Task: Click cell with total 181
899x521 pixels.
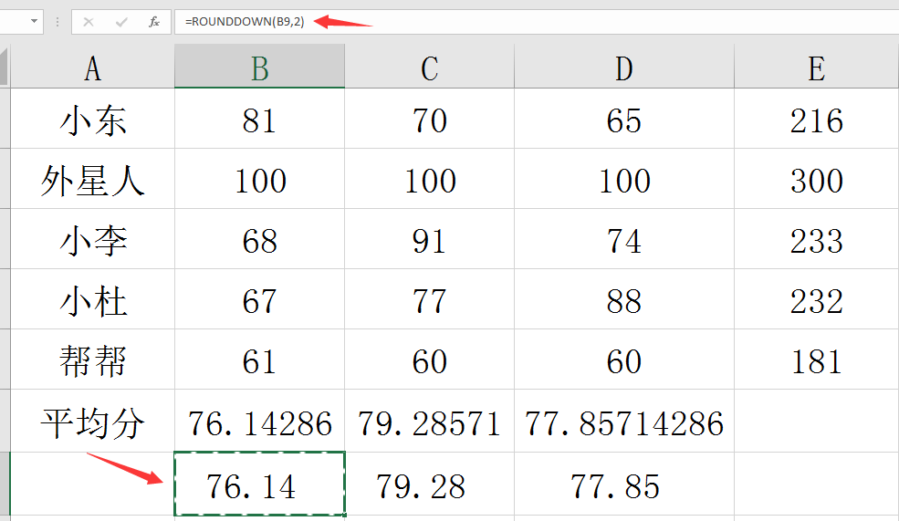Action: [x=817, y=359]
